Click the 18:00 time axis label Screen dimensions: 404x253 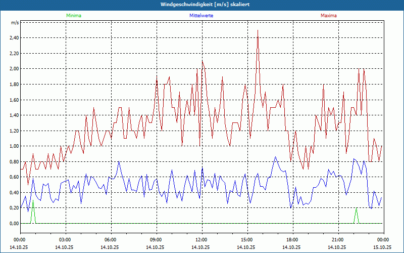click(x=292, y=240)
